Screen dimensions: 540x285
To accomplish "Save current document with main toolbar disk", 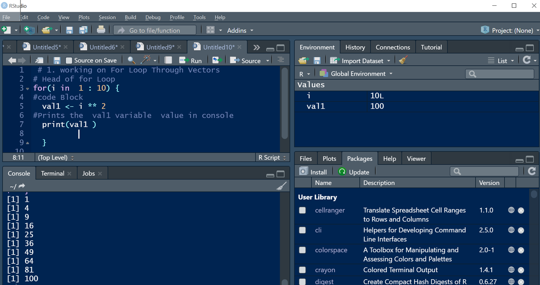I will tap(70, 30).
